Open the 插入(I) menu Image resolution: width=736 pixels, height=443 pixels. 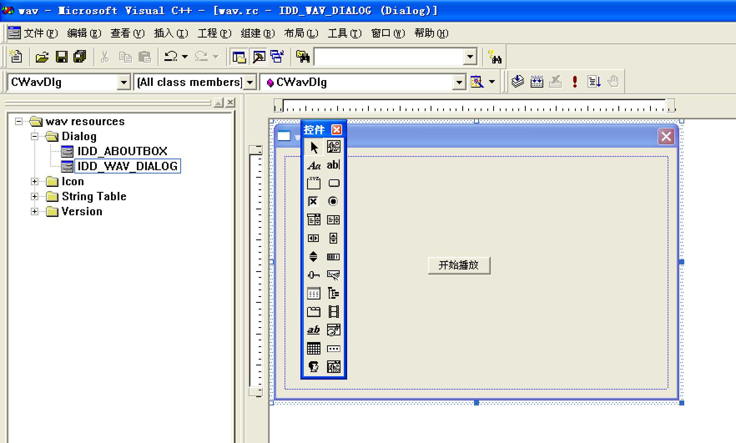[x=171, y=33]
